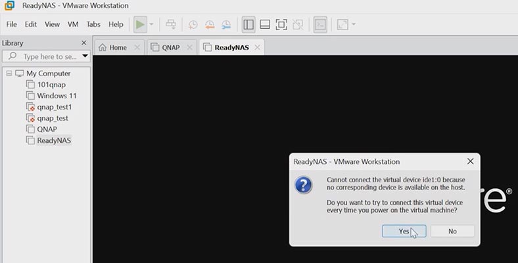Click the blue question mark dialog icon
This screenshot has width=518, height=263.
click(303, 185)
